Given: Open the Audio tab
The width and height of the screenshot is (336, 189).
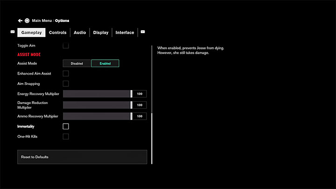Looking at the screenshot, I should coord(80,33).
